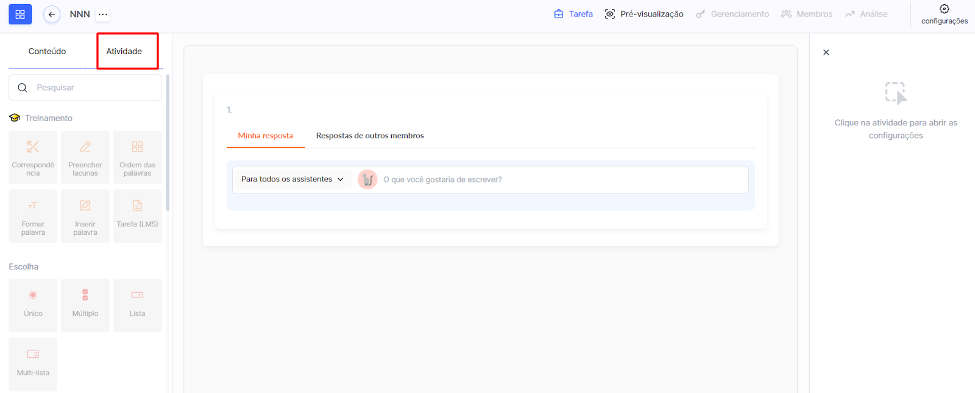Switch to the Conteúdo tab
The height and width of the screenshot is (393, 975).
(x=47, y=51)
